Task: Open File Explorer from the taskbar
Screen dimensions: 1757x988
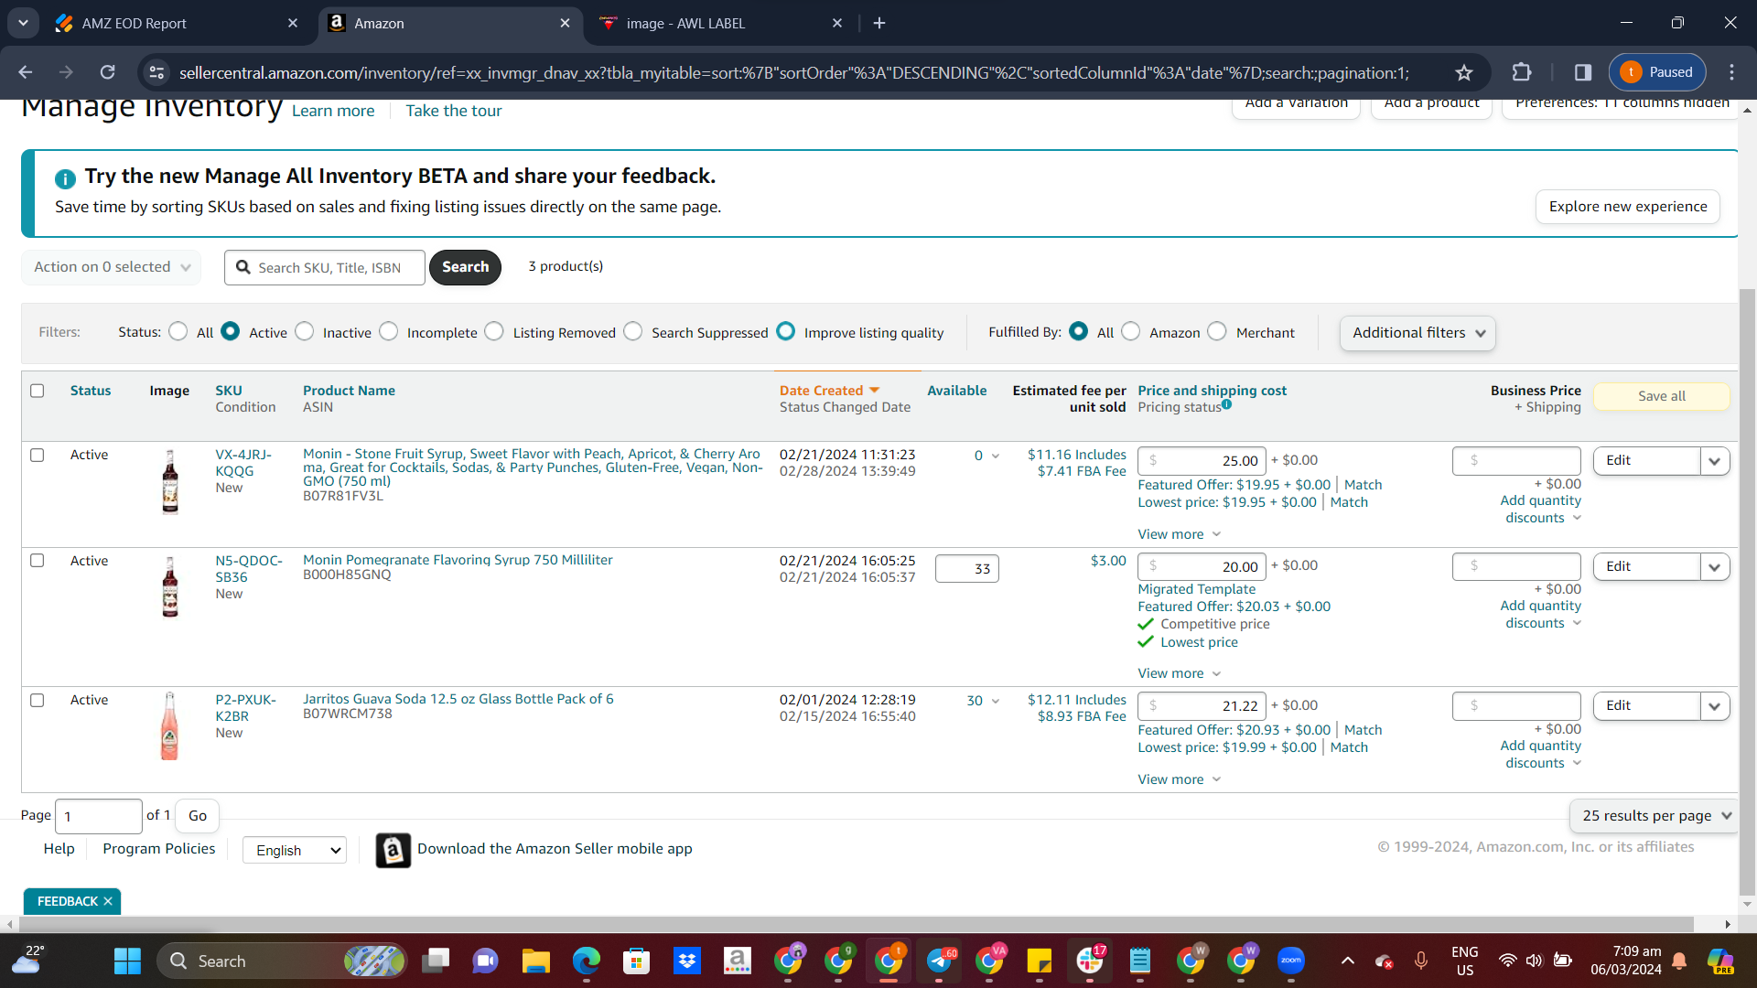Action: click(535, 961)
